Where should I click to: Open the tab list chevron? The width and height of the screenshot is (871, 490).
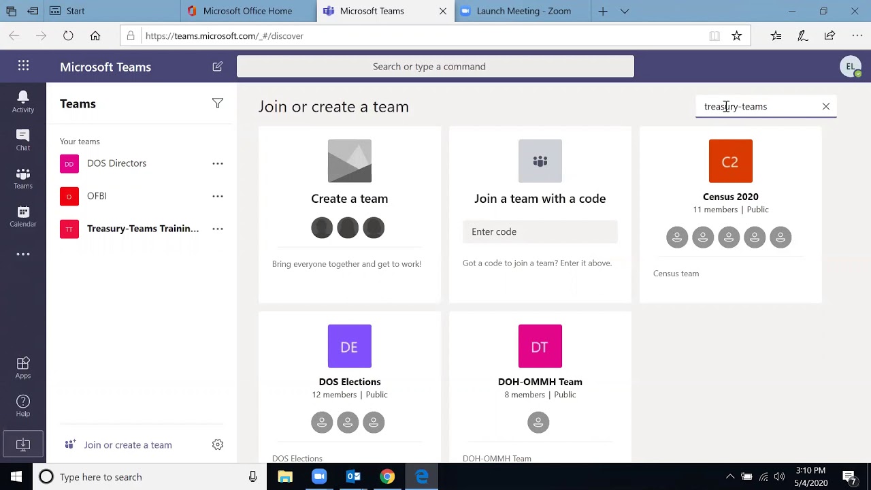click(625, 11)
